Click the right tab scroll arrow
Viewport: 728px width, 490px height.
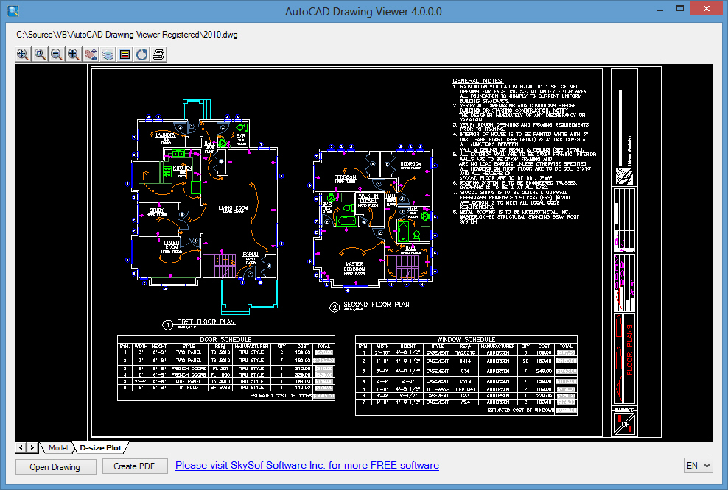tap(32, 448)
